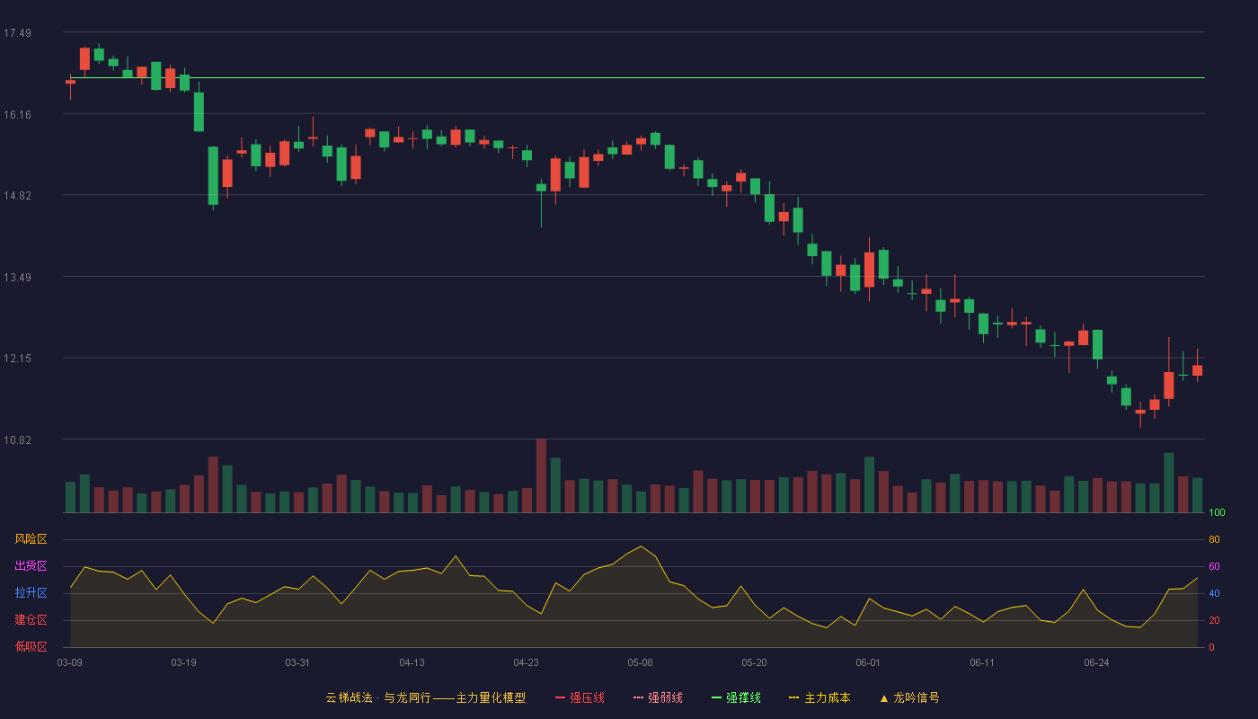Click the 13.49 price axis label
This screenshot has height=719, width=1258.
click(x=17, y=278)
